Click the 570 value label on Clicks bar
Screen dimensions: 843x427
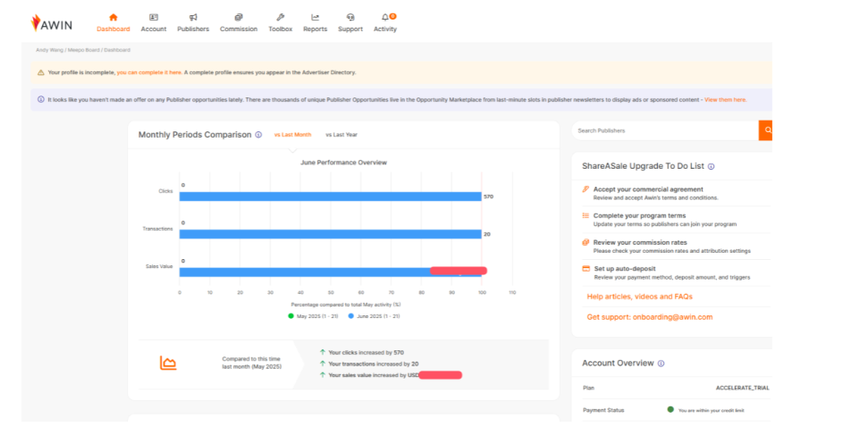(x=488, y=197)
